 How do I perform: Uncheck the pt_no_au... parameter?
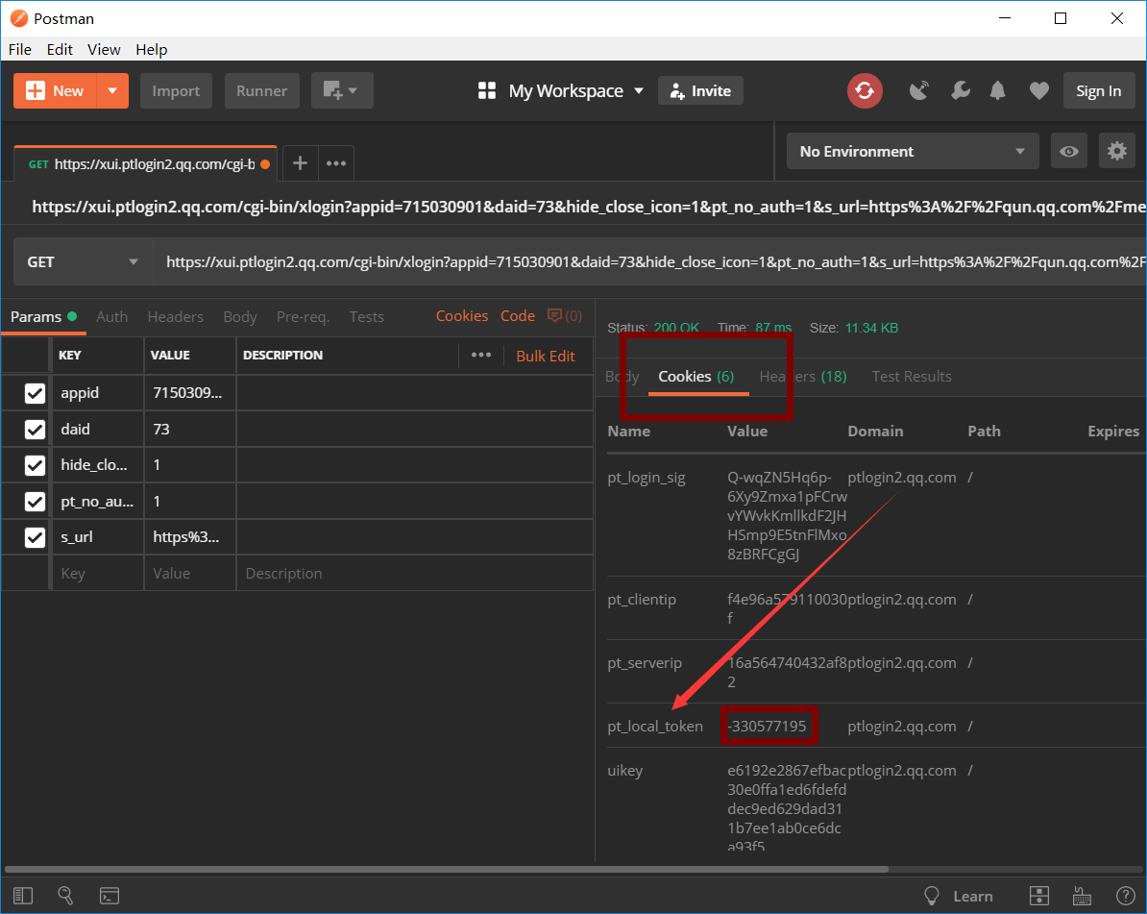36,502
